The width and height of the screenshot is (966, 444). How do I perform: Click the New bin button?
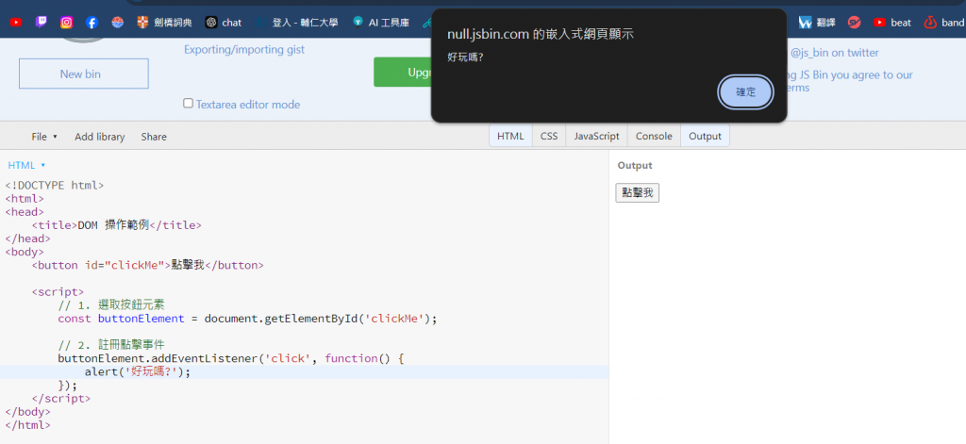tap(84, 74)
